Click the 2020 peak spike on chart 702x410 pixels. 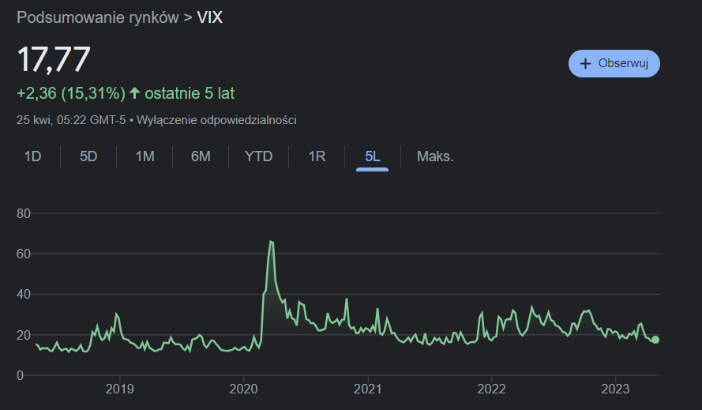coord(272,242)
